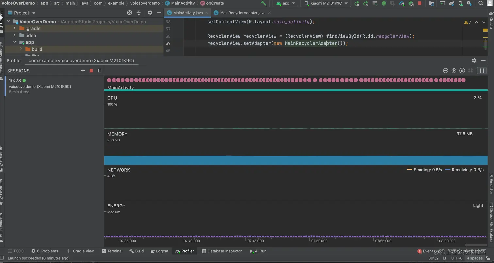Select the 10:28 voiceoverdemo session
The image size is (494, 263).
pyautogui.click(x=39, y=86)
